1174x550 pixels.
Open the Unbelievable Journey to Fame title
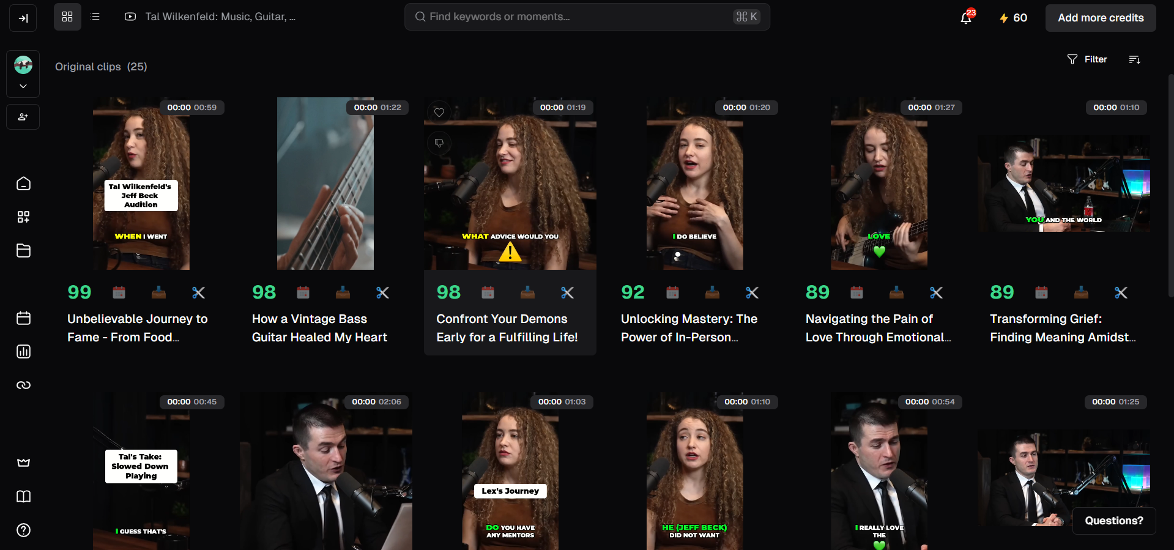138,328
